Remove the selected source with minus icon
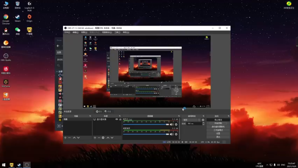Viewport: 298px width, 168px height. [x=99, y=137]
